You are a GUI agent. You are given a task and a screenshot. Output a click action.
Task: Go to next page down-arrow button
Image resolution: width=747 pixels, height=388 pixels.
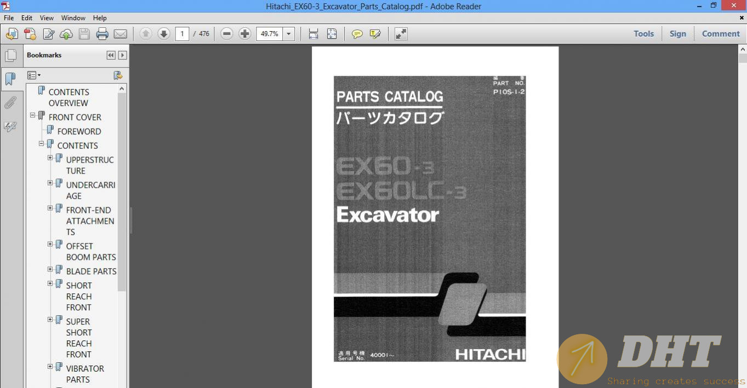pyautogui.click(x=163, y=34)
